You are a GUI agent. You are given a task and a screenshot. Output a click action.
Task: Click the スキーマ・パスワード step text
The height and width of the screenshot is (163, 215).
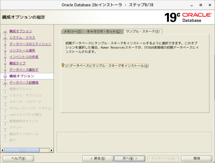click(x=26, y=102)
